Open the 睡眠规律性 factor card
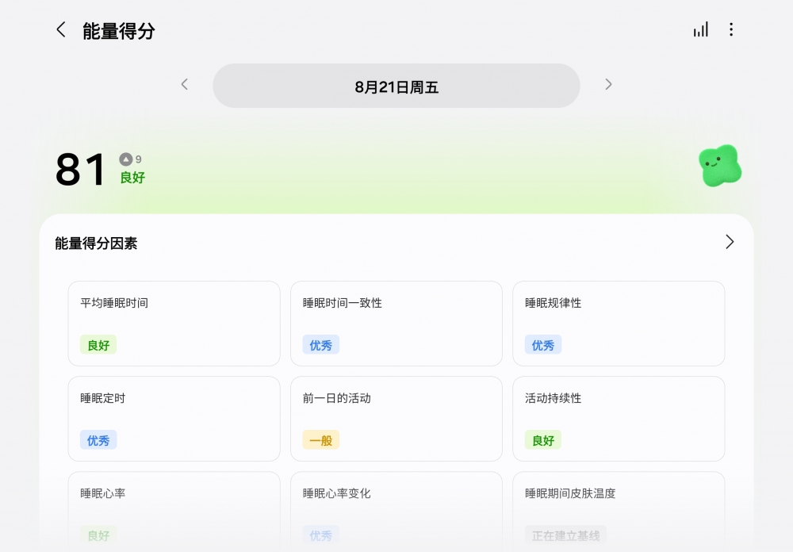The height and width of the screenshot is (552, 793). point(619,324)
